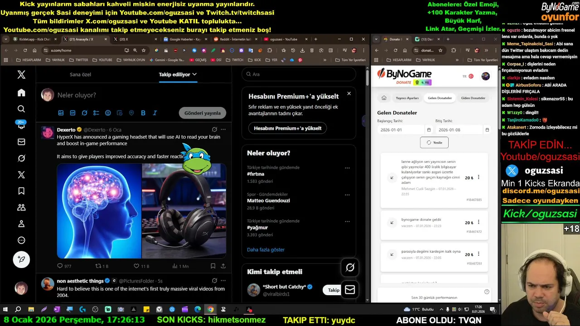
Task: Click Gönderi yayınla button
Action: tap(202, 113)
